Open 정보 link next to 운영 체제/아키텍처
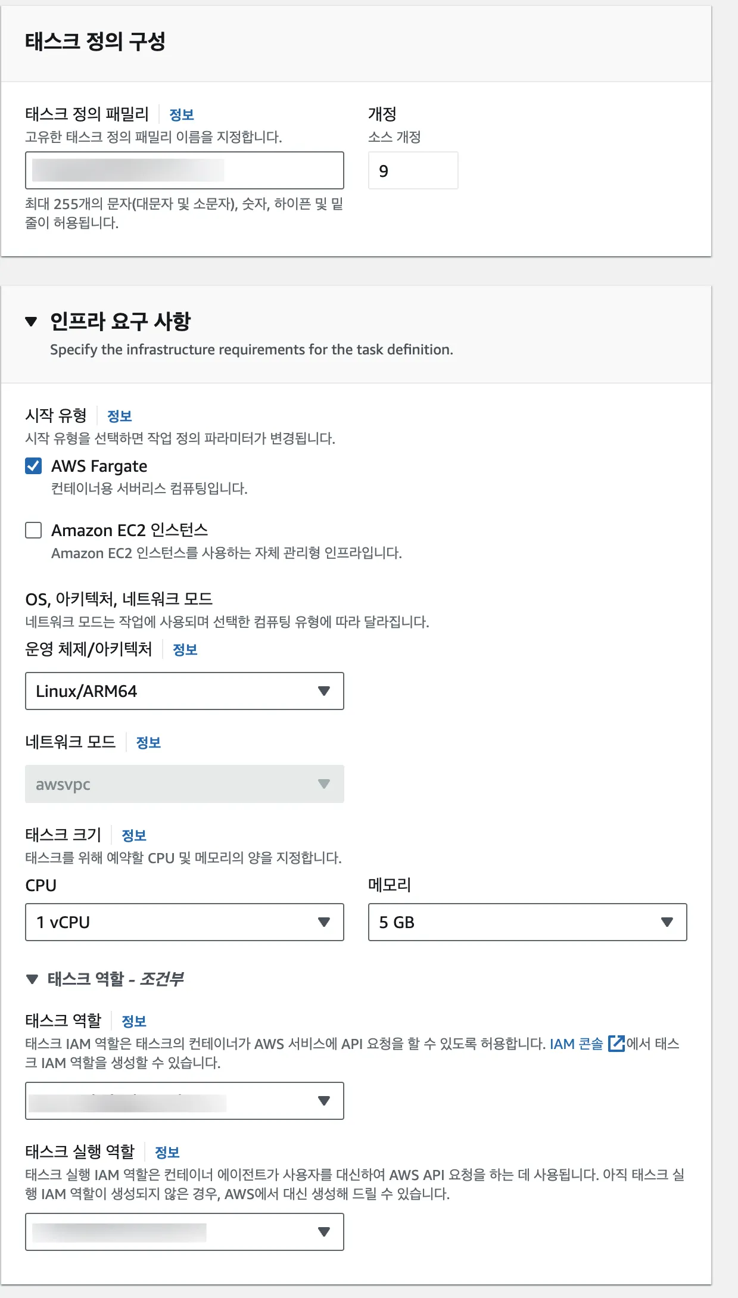The width and height of the screenshot is (738, 1298). 185,650
